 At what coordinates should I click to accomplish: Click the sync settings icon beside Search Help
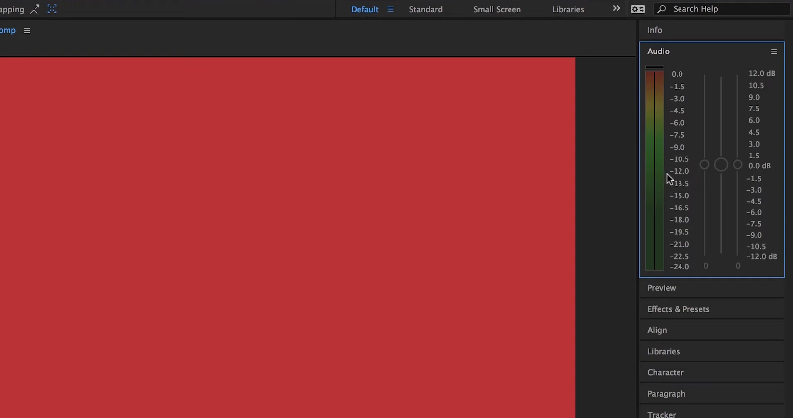tap(638, 9)
